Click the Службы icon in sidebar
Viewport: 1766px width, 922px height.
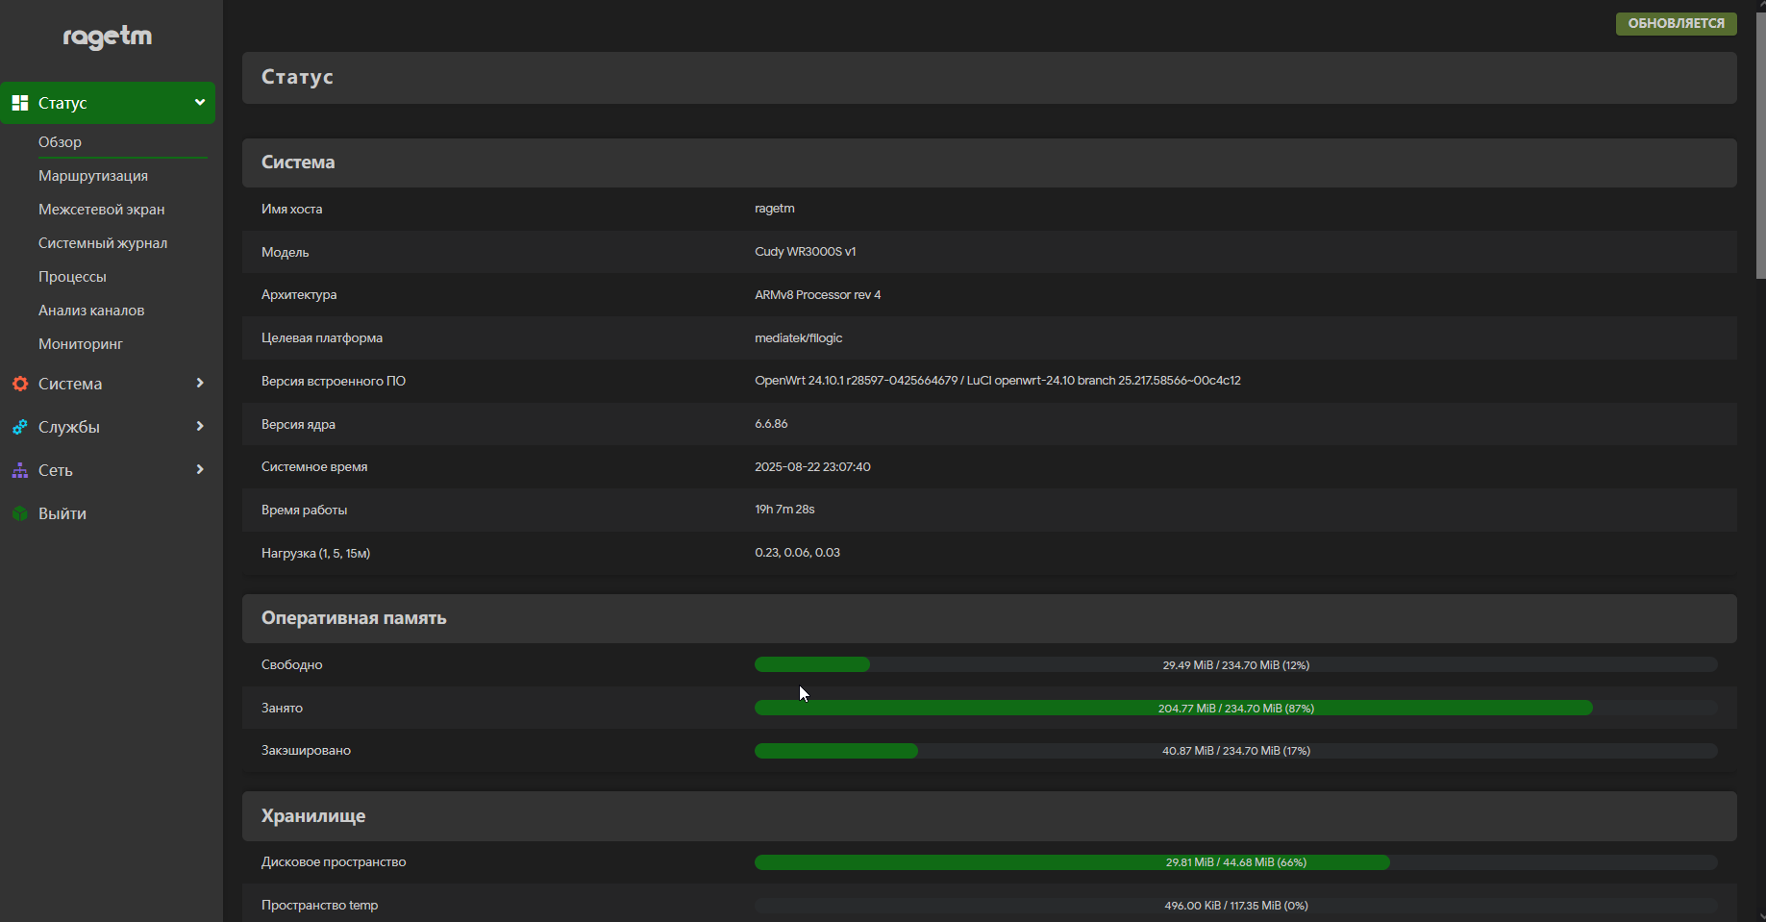(x=19, y=427)
